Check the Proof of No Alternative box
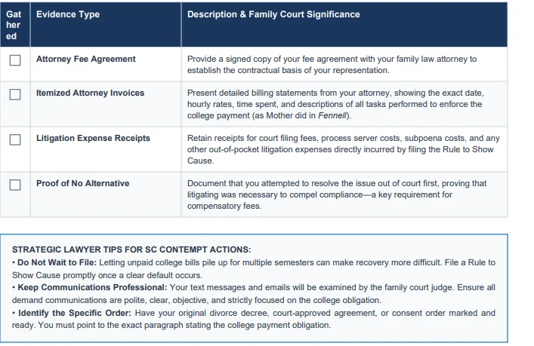The image size is (534, 346). pyautogui.click(x=15, y=185)
